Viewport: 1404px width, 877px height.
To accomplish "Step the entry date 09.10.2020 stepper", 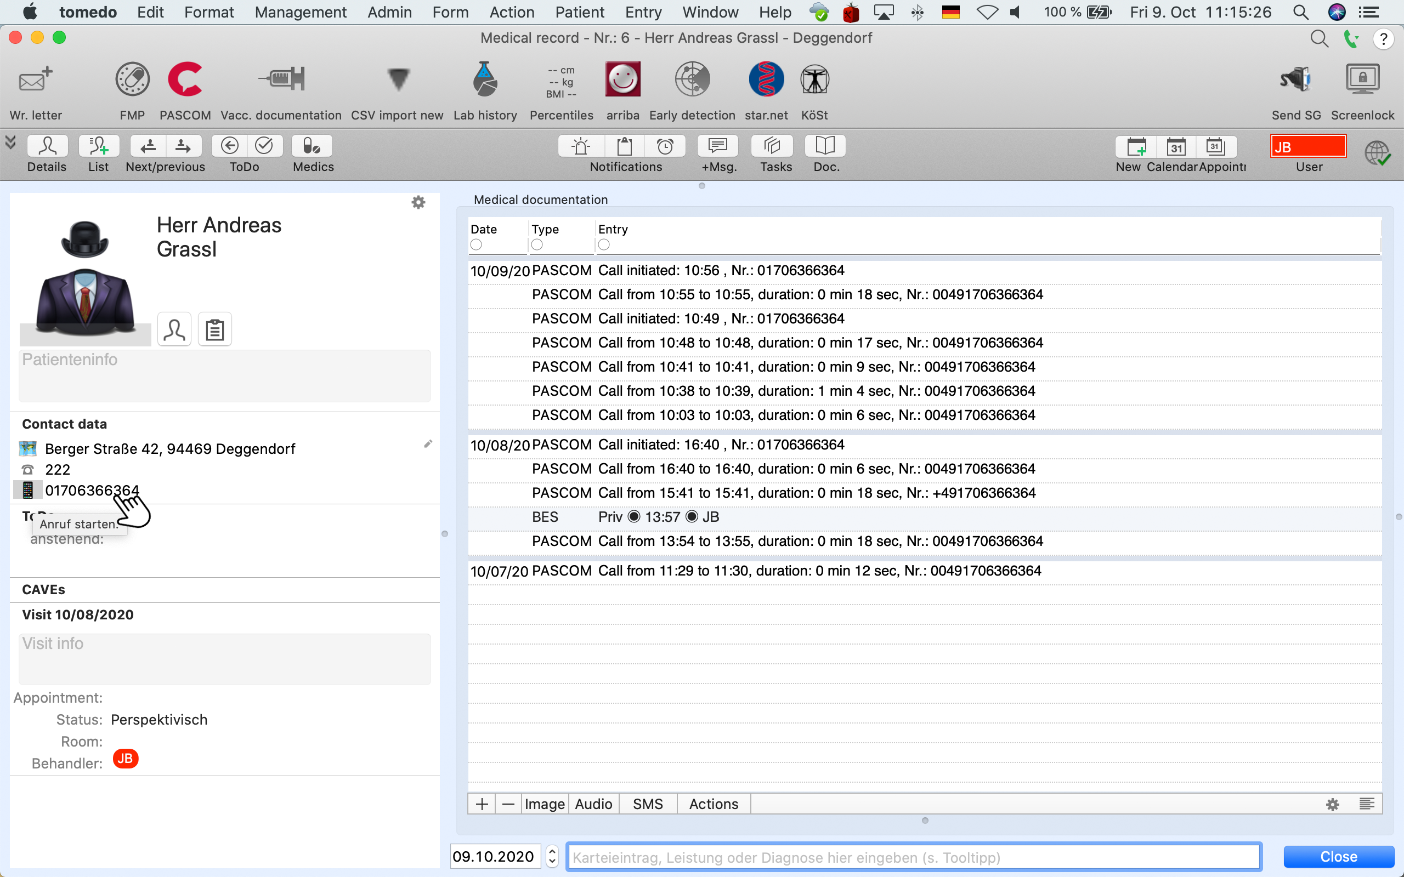I will [x=552, y=856].
